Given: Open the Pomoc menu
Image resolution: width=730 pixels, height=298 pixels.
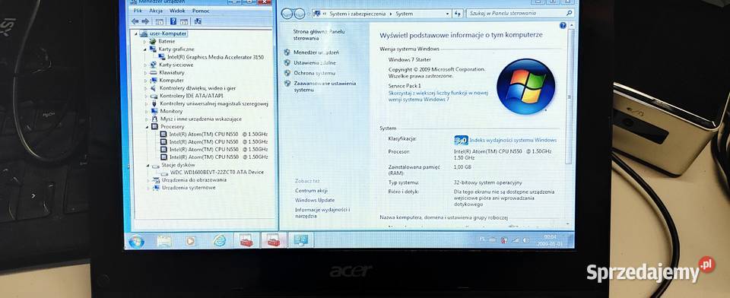Looking at the screenshot, I should pos(201,11).
